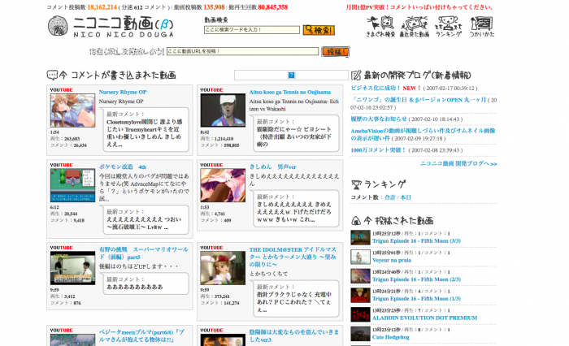569x346 pixels.
Task: Click the 有野の挑戦 video thumbnail
Action: point(72,268)
